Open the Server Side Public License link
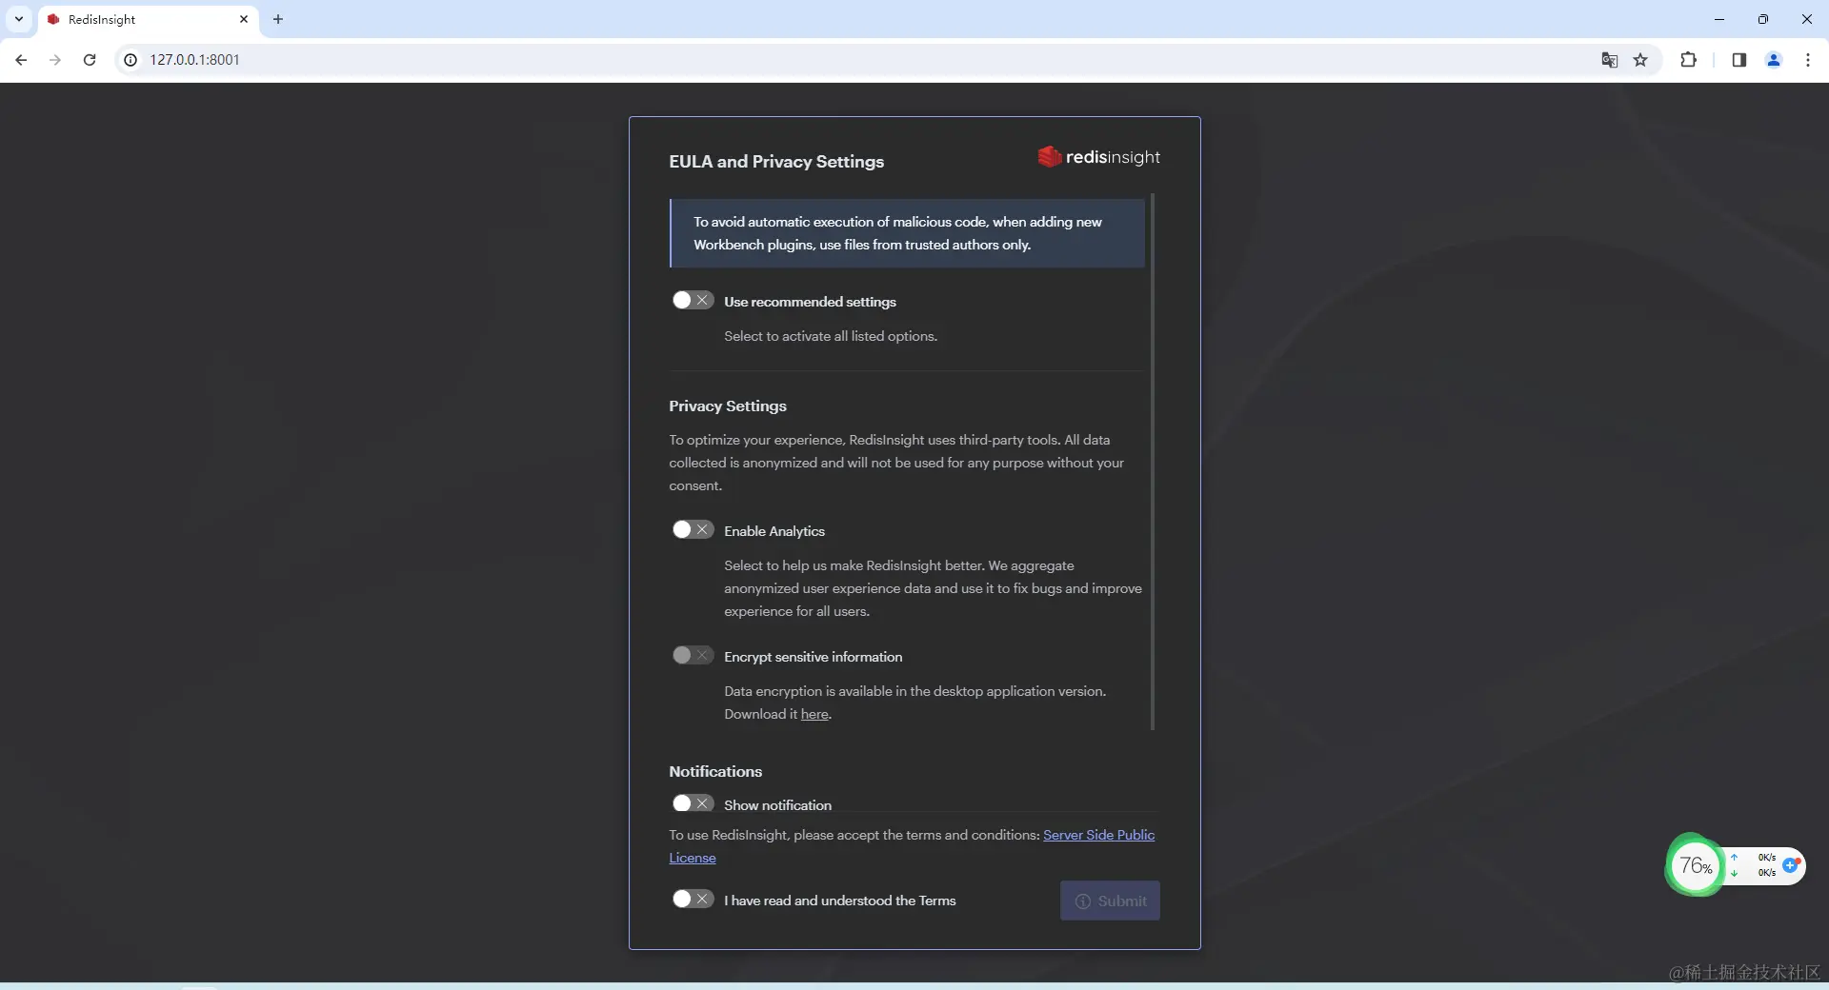 tap(1098, 835)
